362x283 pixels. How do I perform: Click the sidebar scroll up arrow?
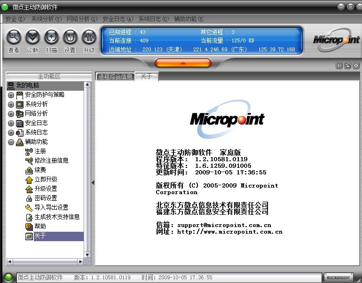[x=87, y=85]
